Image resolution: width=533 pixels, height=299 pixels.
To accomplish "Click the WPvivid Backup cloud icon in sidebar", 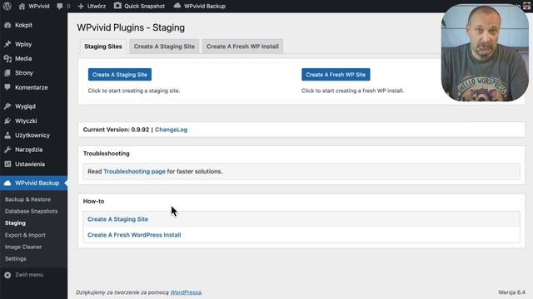I will point(7,183).
